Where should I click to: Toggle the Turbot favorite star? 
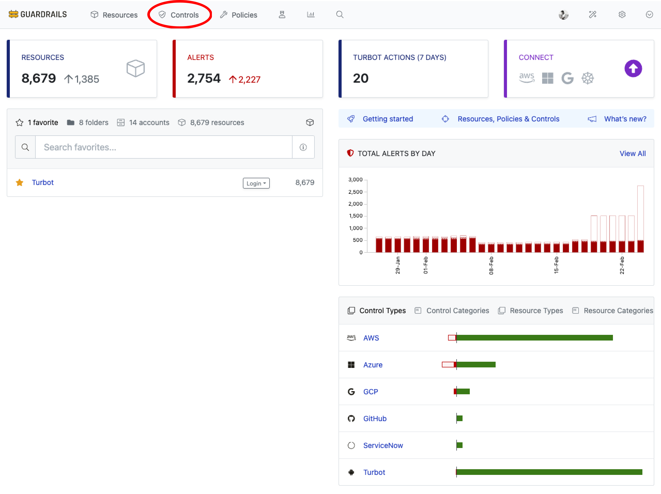pyautogui.click(x=20, y=182)
